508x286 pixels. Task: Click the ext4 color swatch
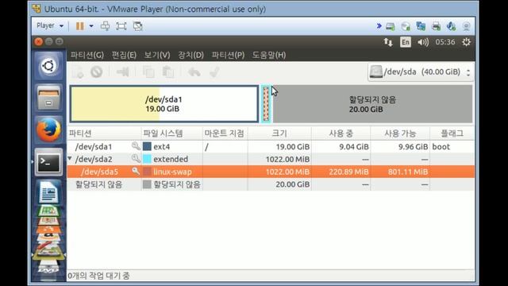(x=147, y=146)
